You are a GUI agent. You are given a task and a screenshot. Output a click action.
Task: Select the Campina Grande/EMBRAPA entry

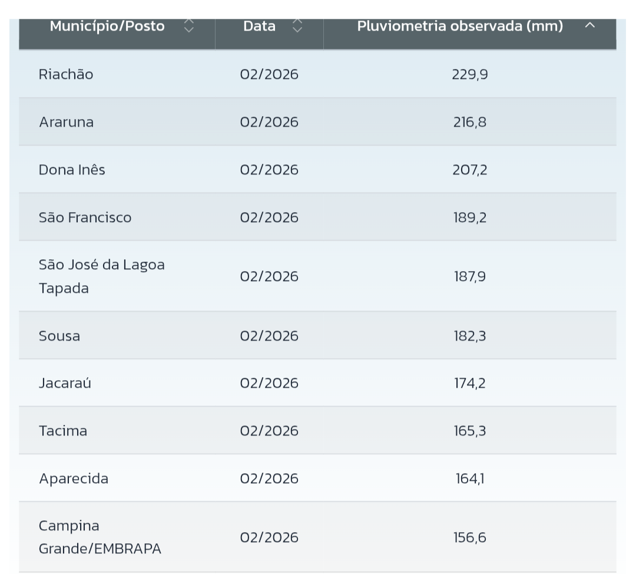pos(100,537)
